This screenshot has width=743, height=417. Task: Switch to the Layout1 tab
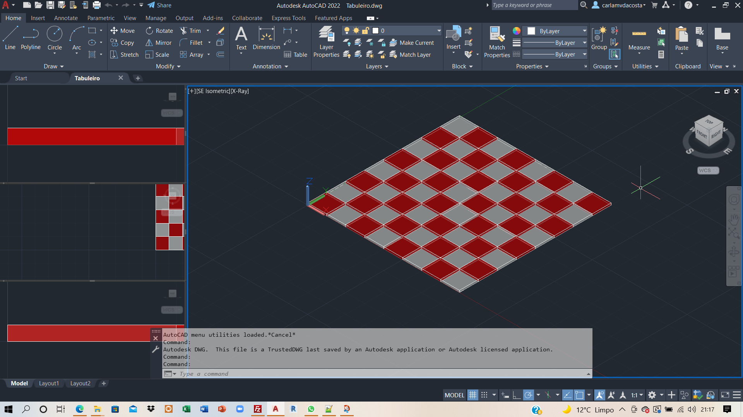pyautogui.click(x=49, y=383)
